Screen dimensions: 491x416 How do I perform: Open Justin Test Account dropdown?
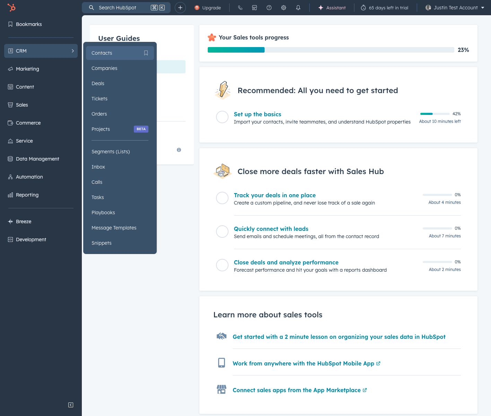coord(455,8)
